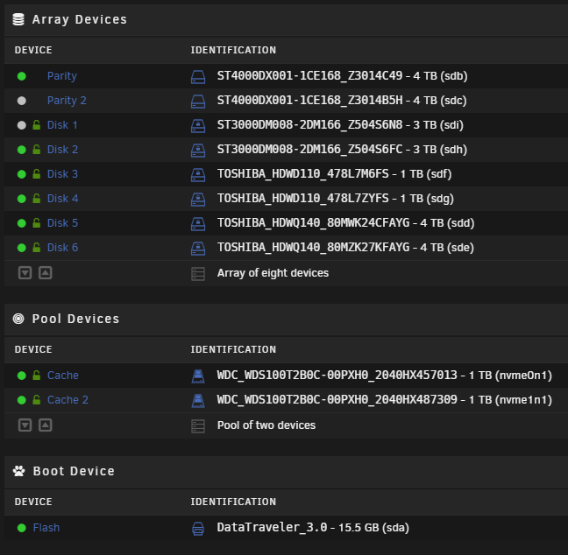Click the Boot Device section title
Image resolution: width=568 pixels, height=555 pixels.
(74, 471)
